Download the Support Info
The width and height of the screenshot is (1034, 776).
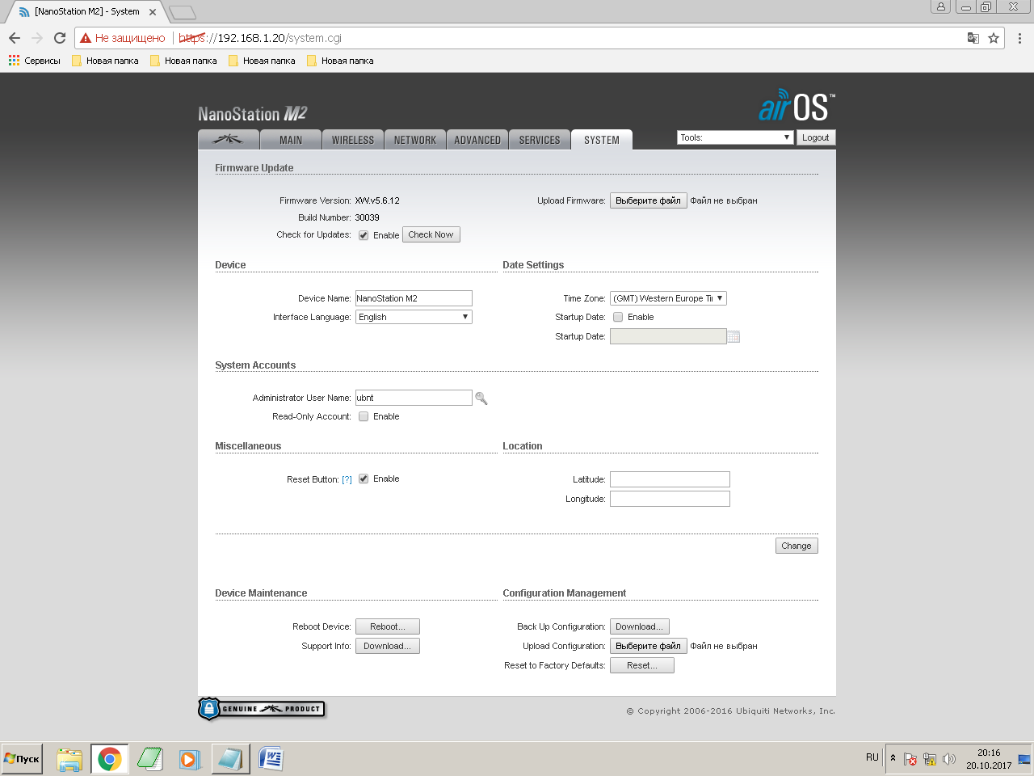[388, 646]
